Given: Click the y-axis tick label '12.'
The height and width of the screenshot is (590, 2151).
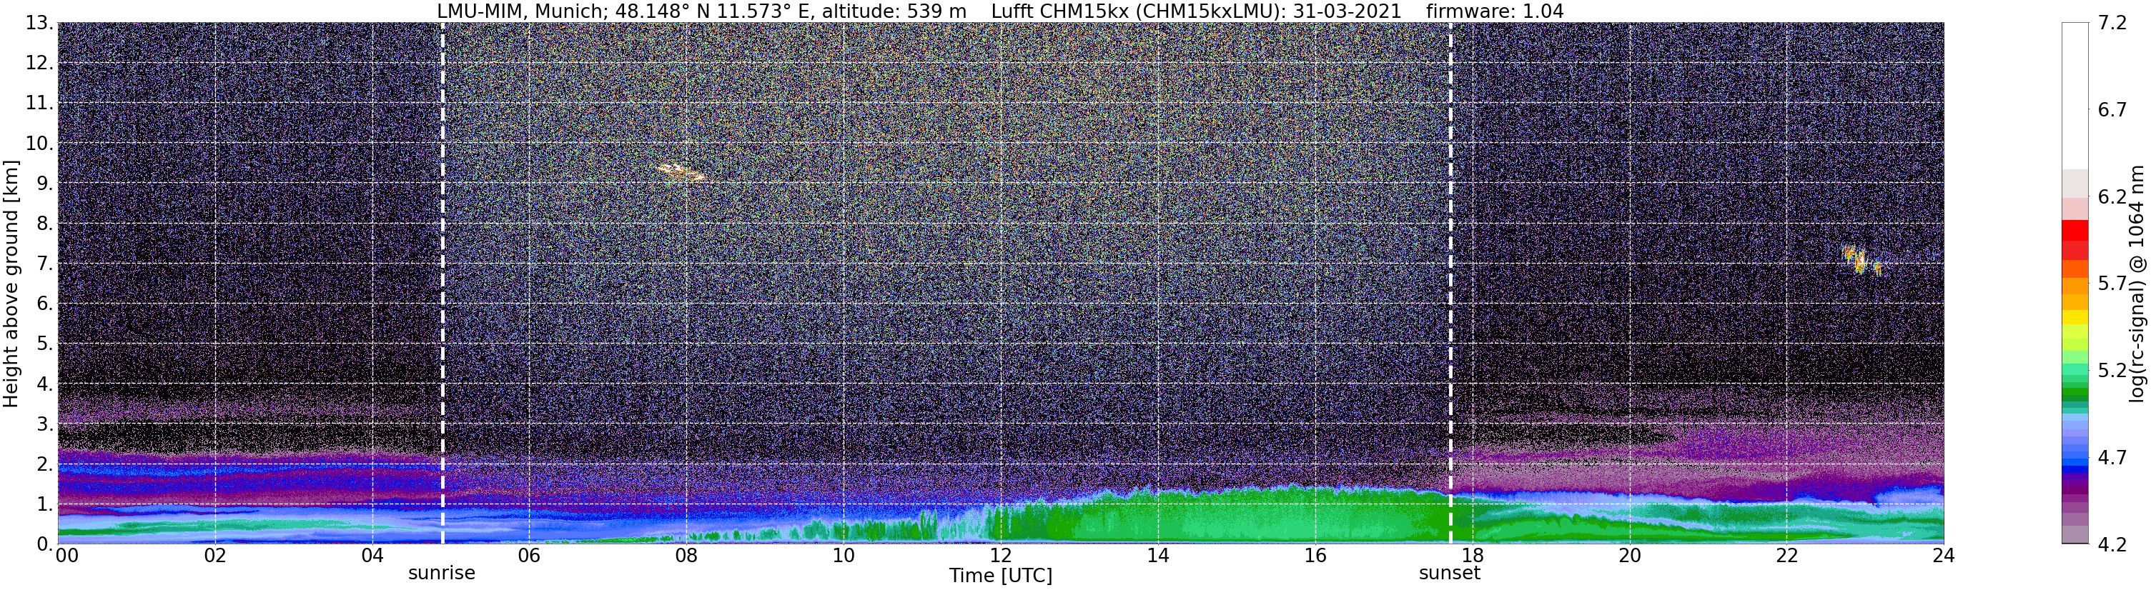Looking at the screenshot, I should pyautogui.click(x=39, y=64).
